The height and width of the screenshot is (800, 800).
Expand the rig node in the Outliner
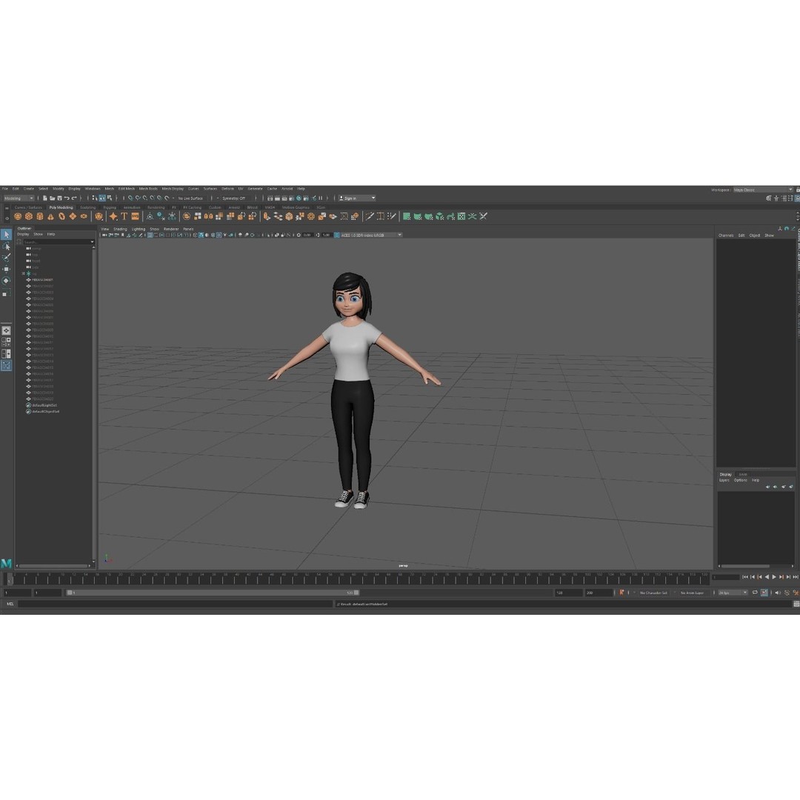tap(23, 273)
